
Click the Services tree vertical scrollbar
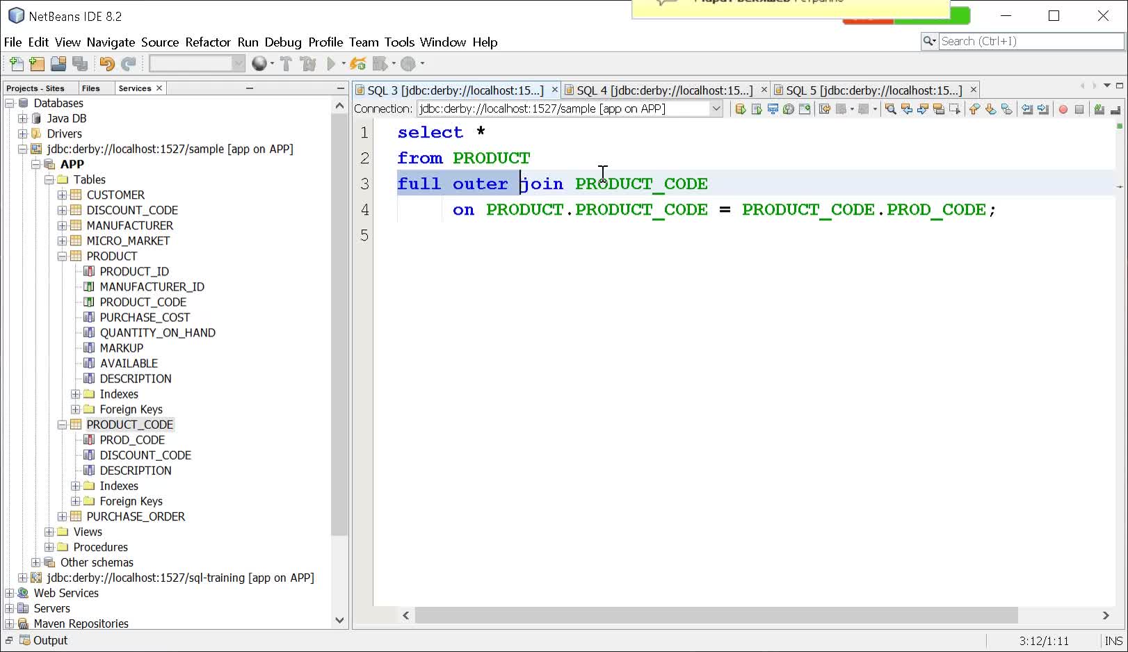pos(339,325)
